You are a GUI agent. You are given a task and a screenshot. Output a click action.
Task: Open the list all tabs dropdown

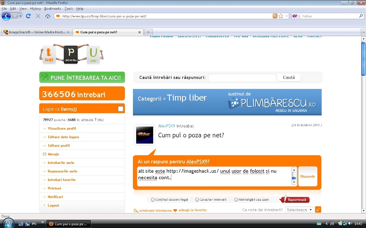pyautogui.click(x=363, y=32)
